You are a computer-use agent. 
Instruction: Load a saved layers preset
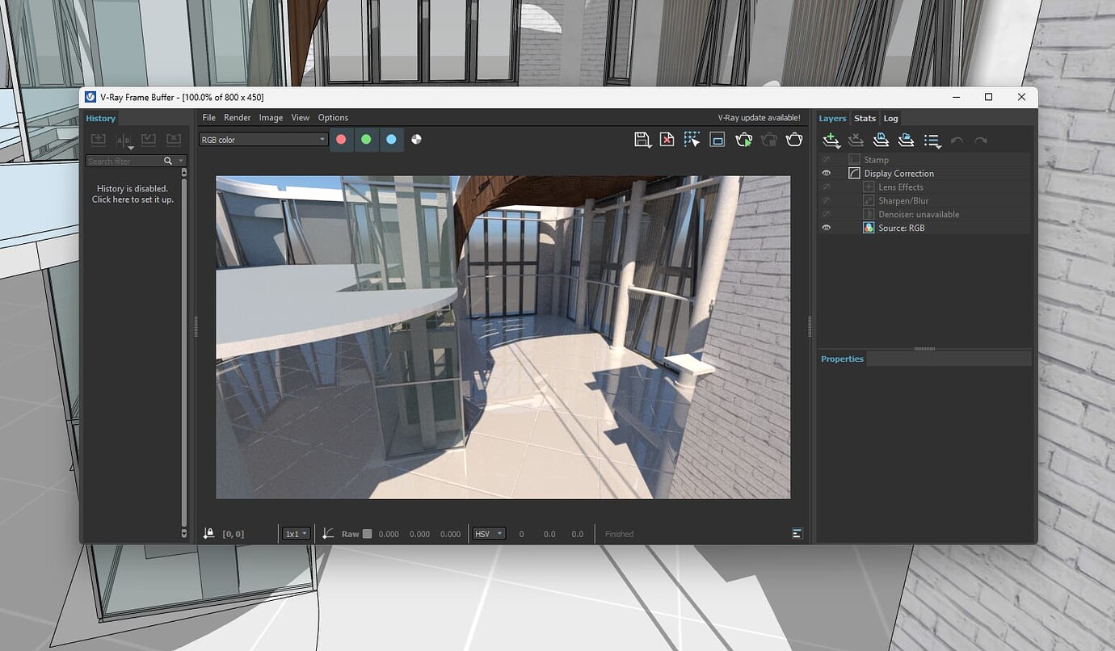point(906,140)
